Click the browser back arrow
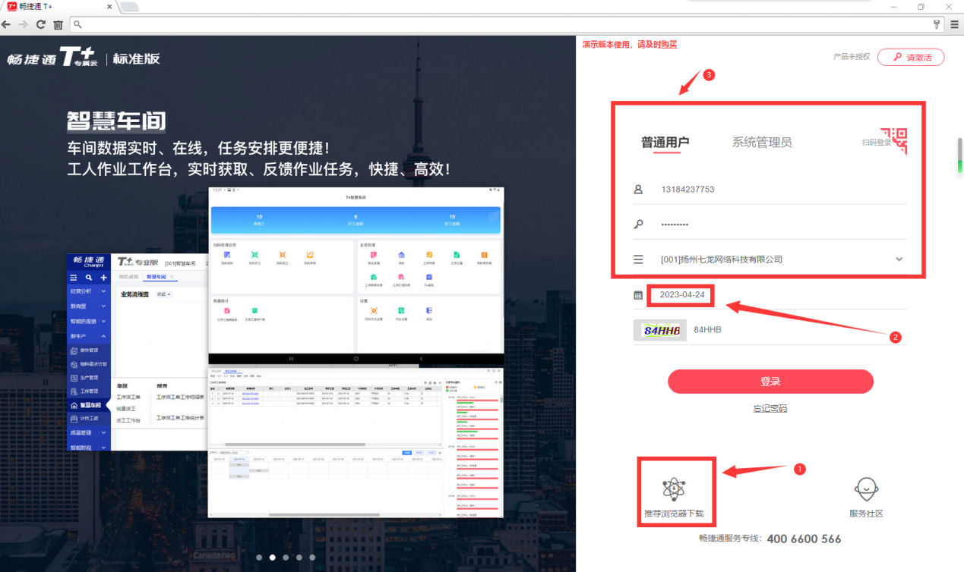This screenshot has width=964, height=572. [7, 24]
